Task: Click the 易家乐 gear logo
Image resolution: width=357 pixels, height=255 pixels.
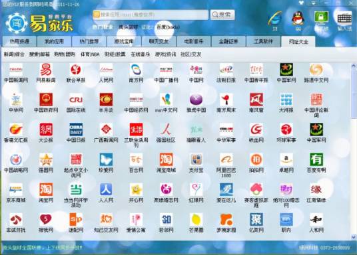Action: (x=17, y=23)
